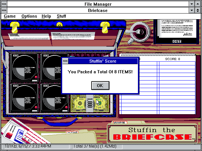The width and height of the screenshot is (202, 151).
Task: Click the bottom-left KIKO CD player
Action: point(24,98)
